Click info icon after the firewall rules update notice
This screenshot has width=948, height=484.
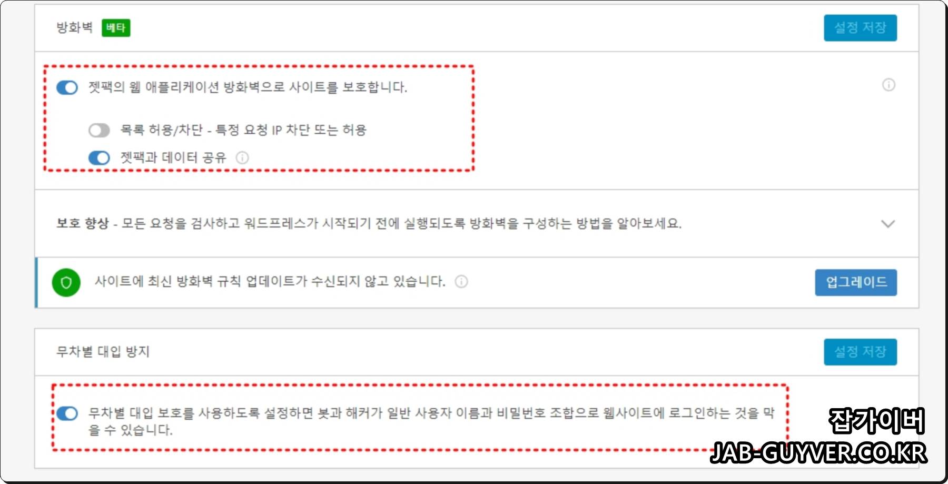(461, 282)
